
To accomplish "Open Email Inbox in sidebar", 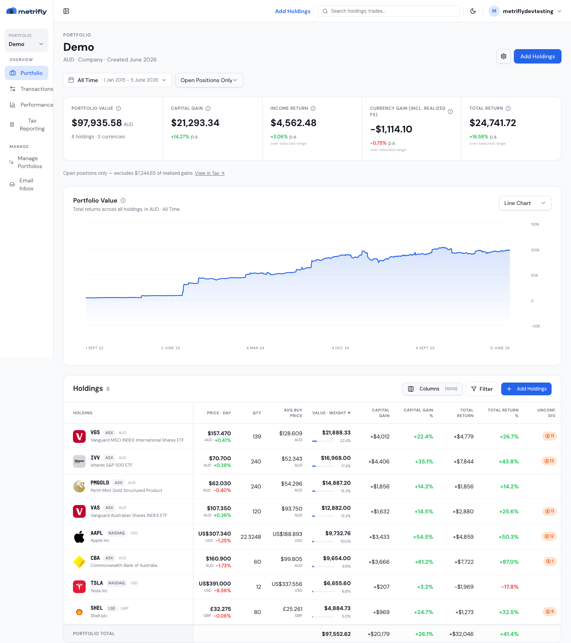I will coord(27,184).
